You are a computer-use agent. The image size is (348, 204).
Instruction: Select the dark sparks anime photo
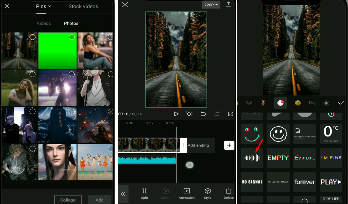pyautogui.click(x=95, y=125)
